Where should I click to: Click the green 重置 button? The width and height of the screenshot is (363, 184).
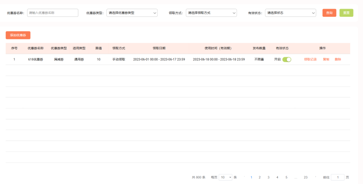[346, 13]
